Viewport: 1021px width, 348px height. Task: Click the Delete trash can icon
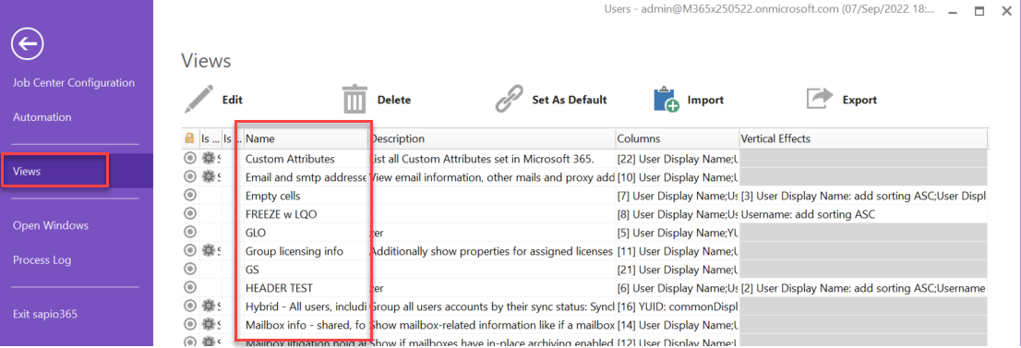354,100
